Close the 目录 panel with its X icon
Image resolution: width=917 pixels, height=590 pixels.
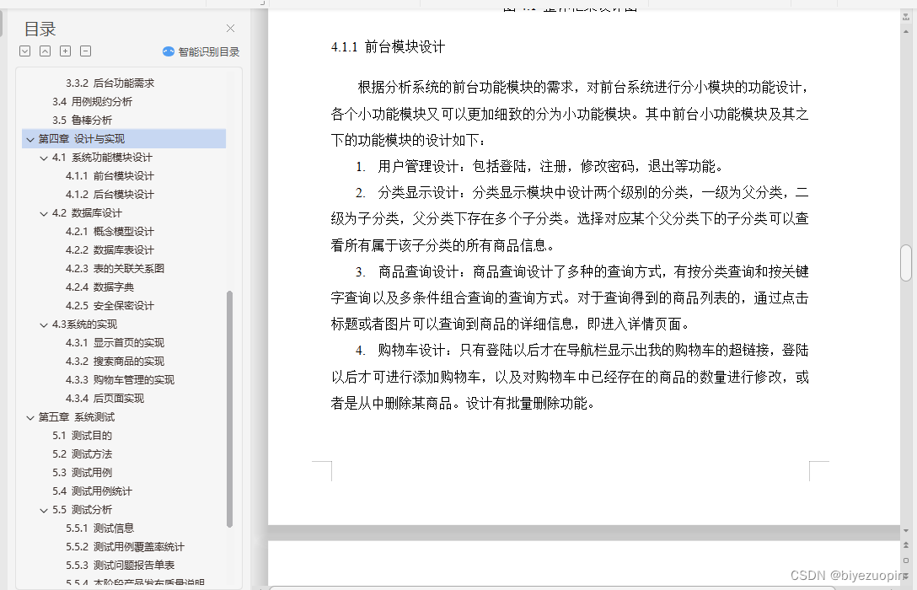pos(230,28)
